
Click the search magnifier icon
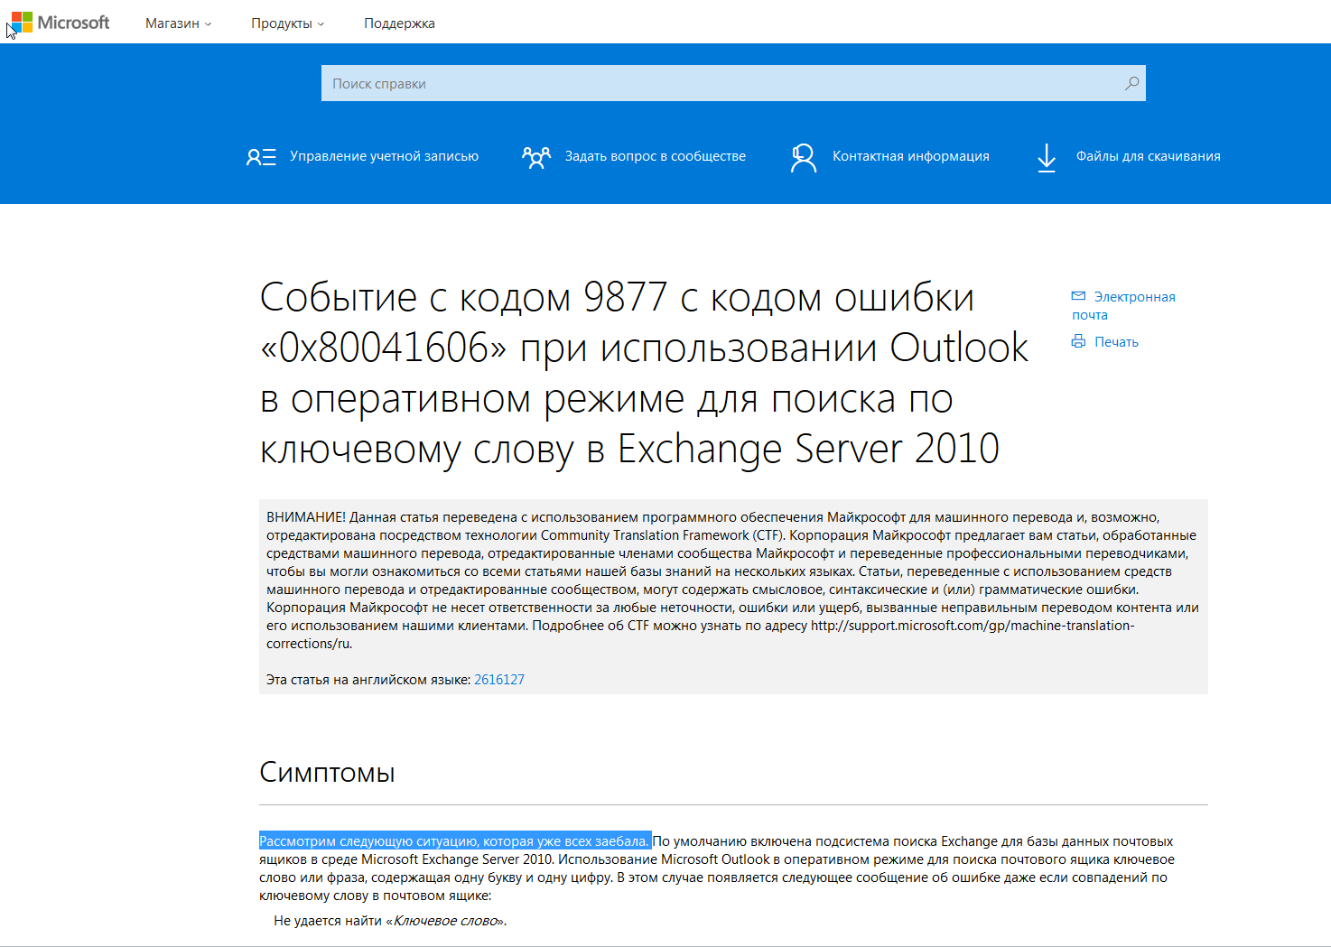tap(1131, 83)
